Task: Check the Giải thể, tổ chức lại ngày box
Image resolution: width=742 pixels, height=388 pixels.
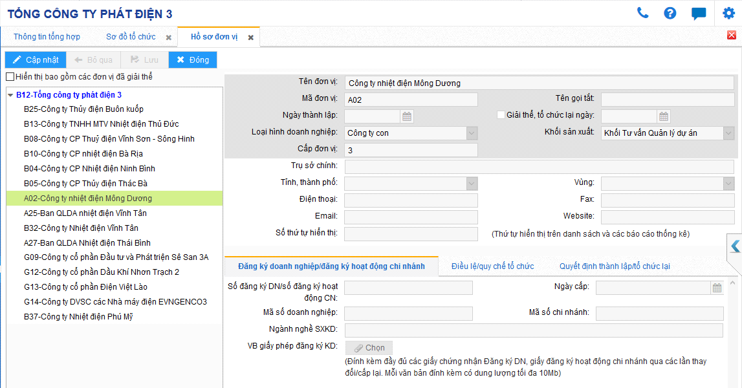Action: (501, 115)
